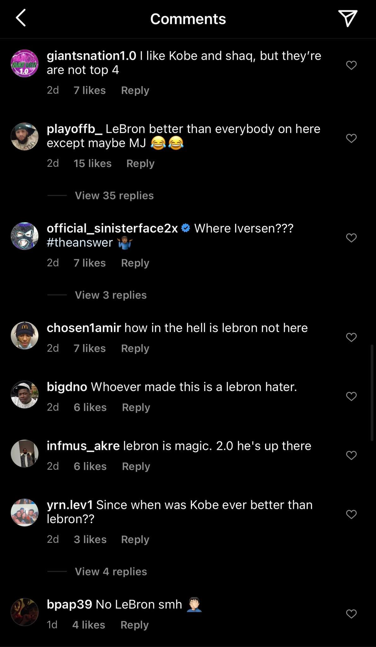Viewport: 376px width, 647px height.
Task: Open bigdno's profile picture
Action: coord(25,395)
